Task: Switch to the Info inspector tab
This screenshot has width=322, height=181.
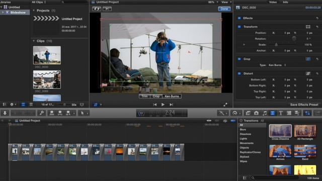Action: tap(285, 2)
